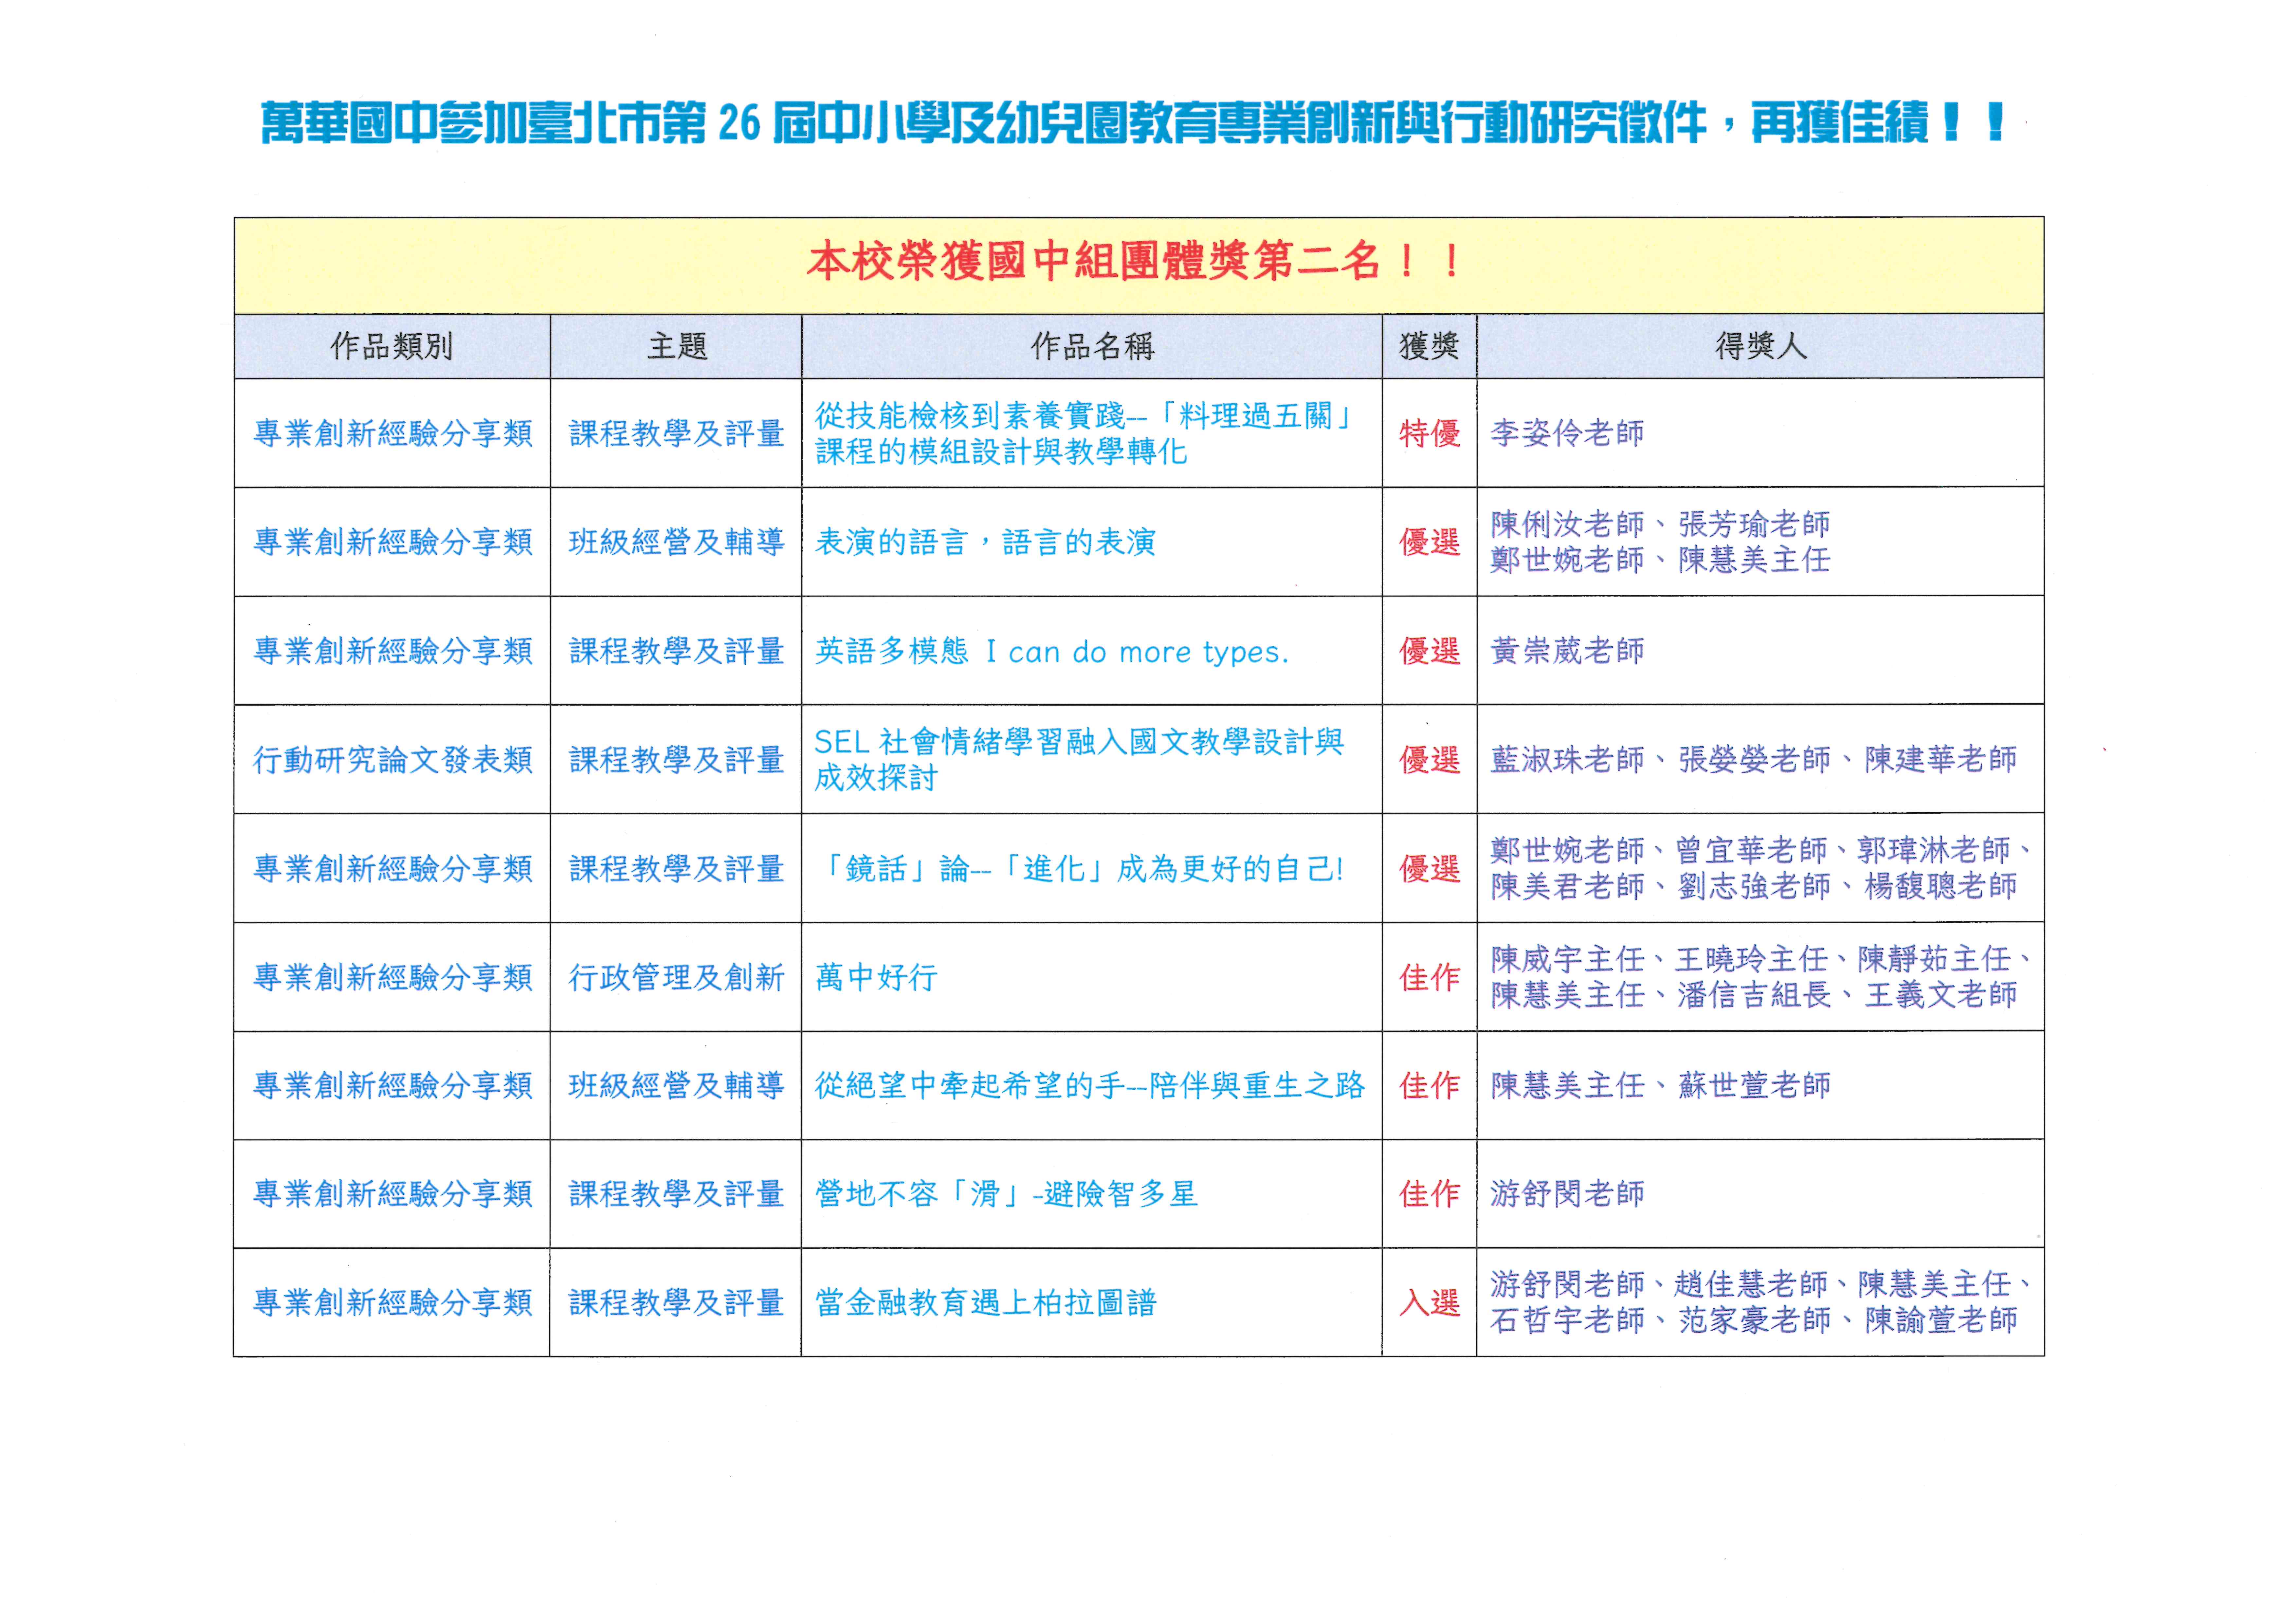Click the work title 當金融教育遇上柏拉圖譜
Viewport: 2296px width, 1624px height.
(985, 1303)
